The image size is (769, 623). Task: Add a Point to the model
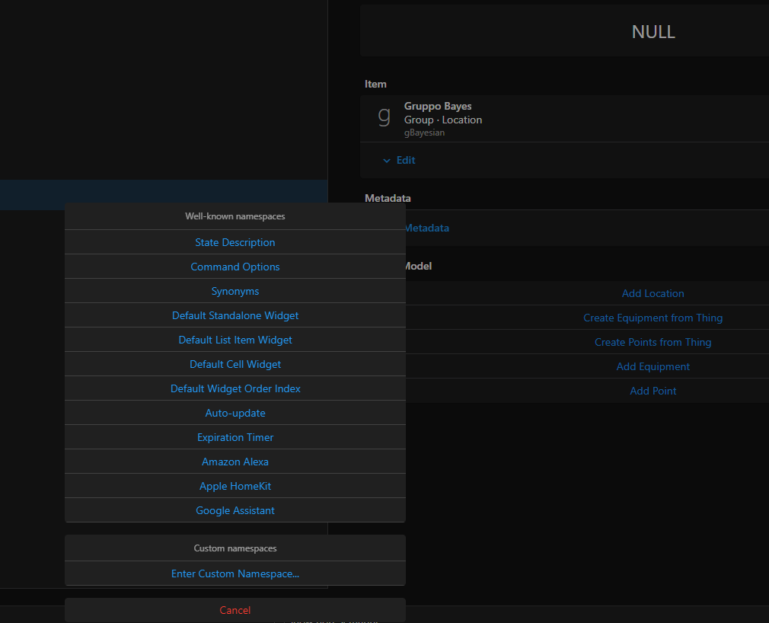pyautogui.click(x=653, y=390)
